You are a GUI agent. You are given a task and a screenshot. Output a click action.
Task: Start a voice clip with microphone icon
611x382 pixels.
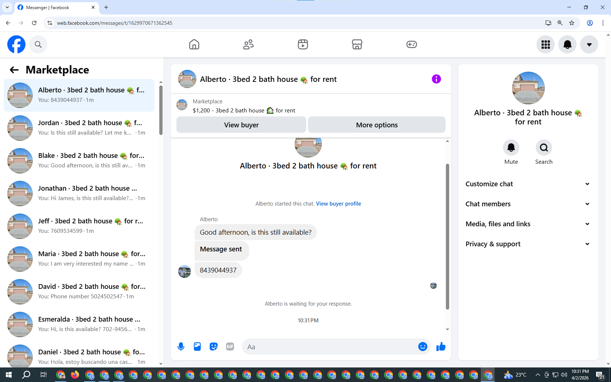(x=181, y=347)
